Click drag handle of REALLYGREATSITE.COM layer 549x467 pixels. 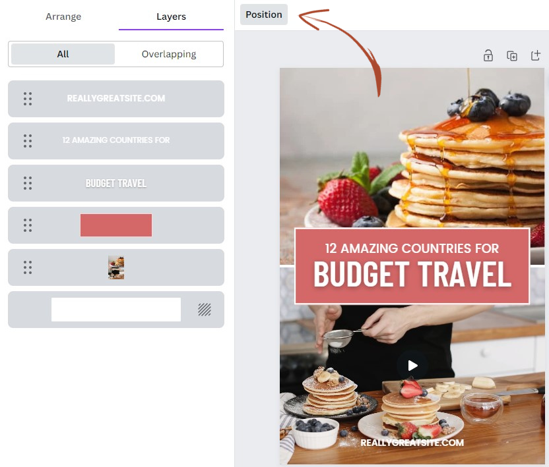[28, 99]
